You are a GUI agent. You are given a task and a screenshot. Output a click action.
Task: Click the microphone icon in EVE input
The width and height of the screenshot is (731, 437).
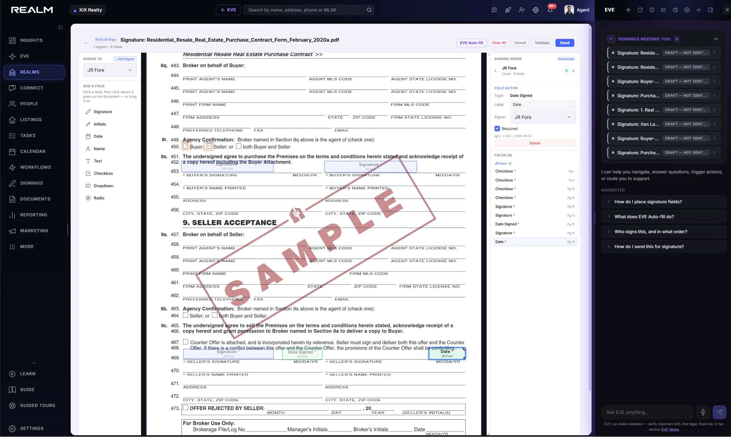click(x=703, y=412)
